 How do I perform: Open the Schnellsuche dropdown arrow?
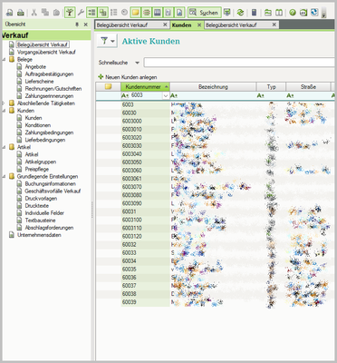click(x=137, y=63)
